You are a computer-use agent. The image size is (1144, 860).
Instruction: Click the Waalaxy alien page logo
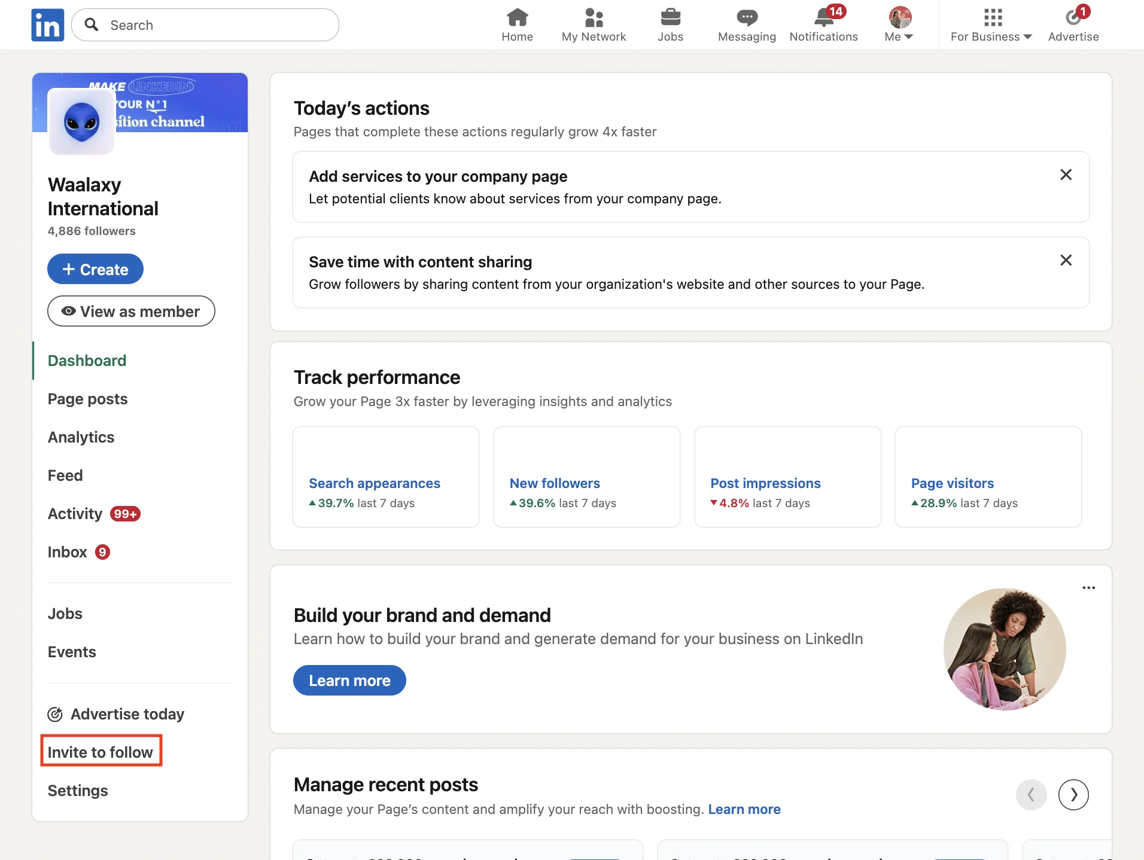[81, 121]
